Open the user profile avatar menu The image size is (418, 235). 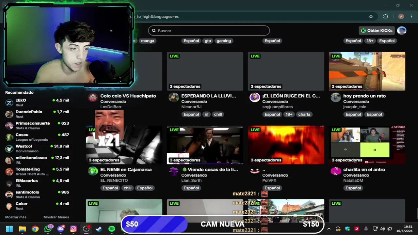(402, 31)
